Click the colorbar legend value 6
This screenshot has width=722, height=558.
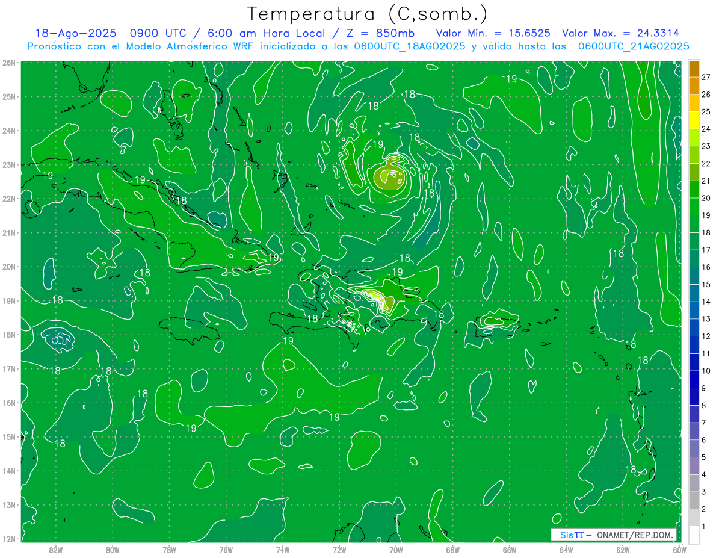pyautogui.click(x=704, y=439)
